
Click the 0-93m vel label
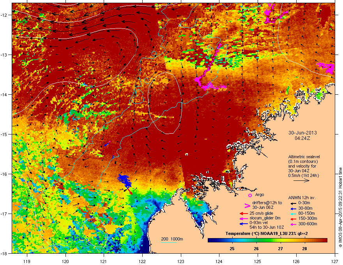pyautogui.click(x=259, y=223)
